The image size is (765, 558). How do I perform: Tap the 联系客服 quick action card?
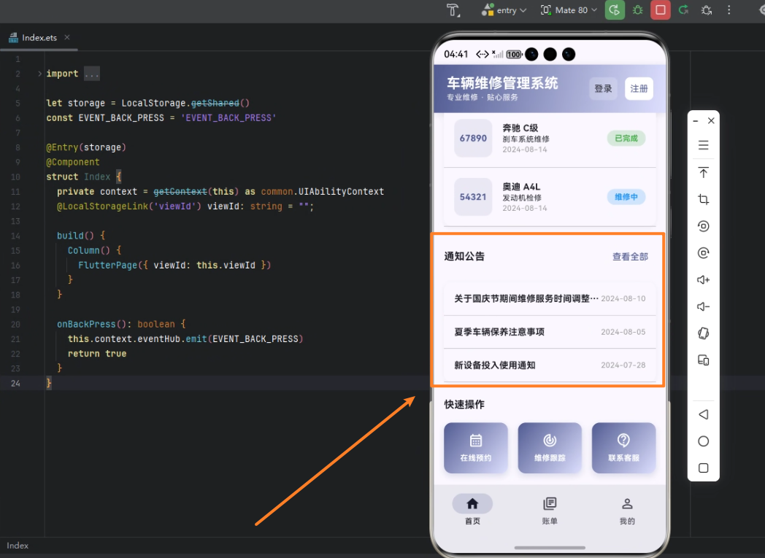[x=623, y=448]
